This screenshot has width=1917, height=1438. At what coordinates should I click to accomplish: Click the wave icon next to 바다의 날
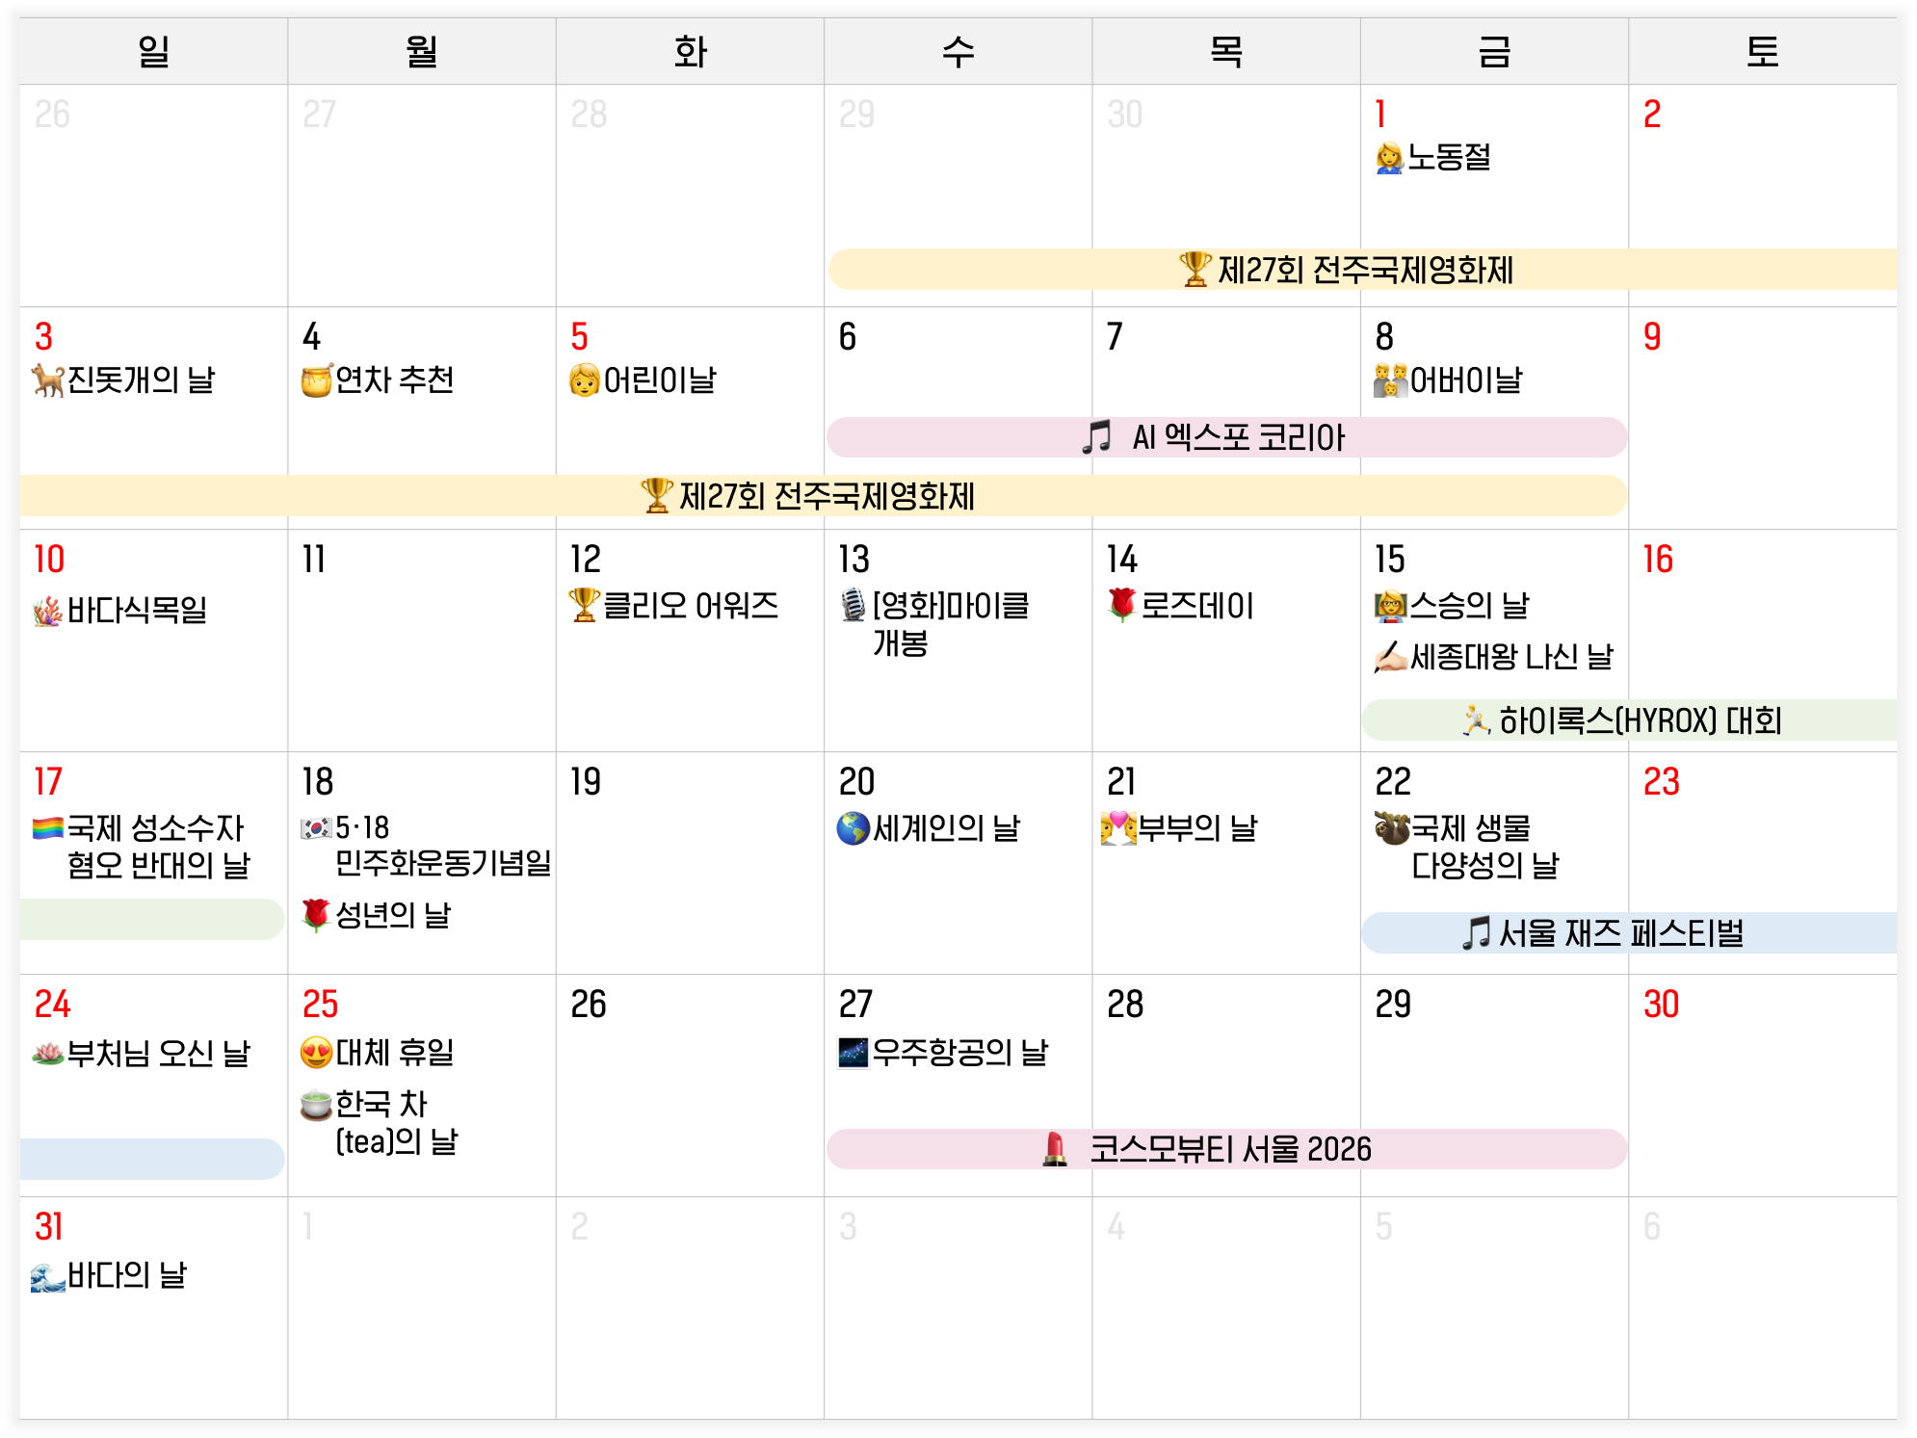pyautogui.click(x=47, y=1276)
